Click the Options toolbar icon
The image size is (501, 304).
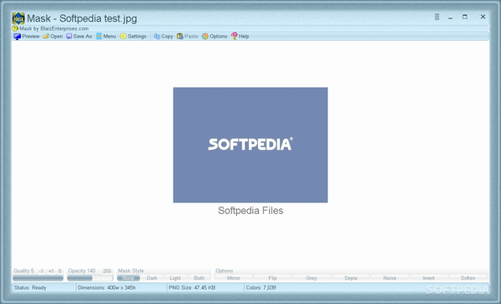205,37
